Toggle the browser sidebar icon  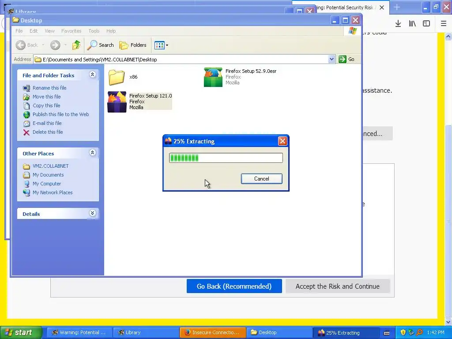[426, 24]
